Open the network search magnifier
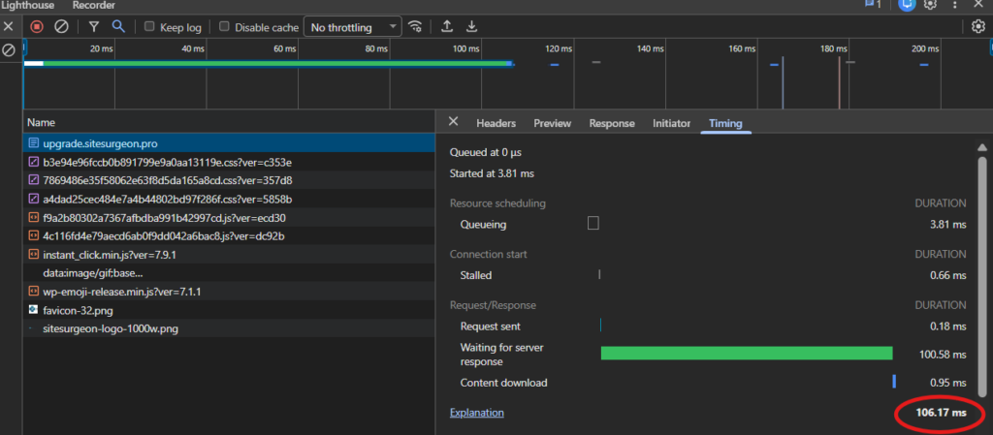 coord(117,26)
